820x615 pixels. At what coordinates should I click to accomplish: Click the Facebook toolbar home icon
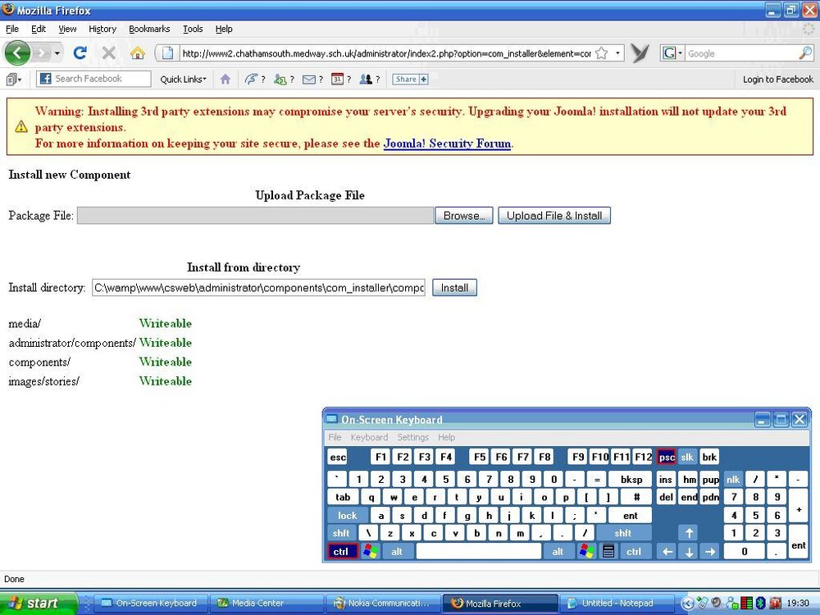coord(225,79)
